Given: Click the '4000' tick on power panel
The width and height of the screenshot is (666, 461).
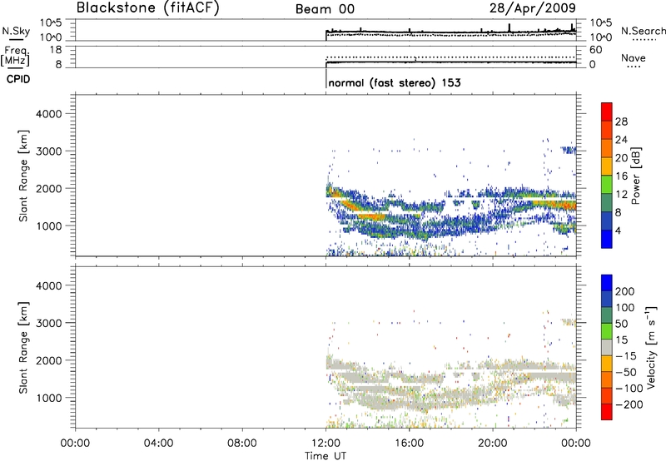Looking at the screenshot, I should tap(48, 114).
